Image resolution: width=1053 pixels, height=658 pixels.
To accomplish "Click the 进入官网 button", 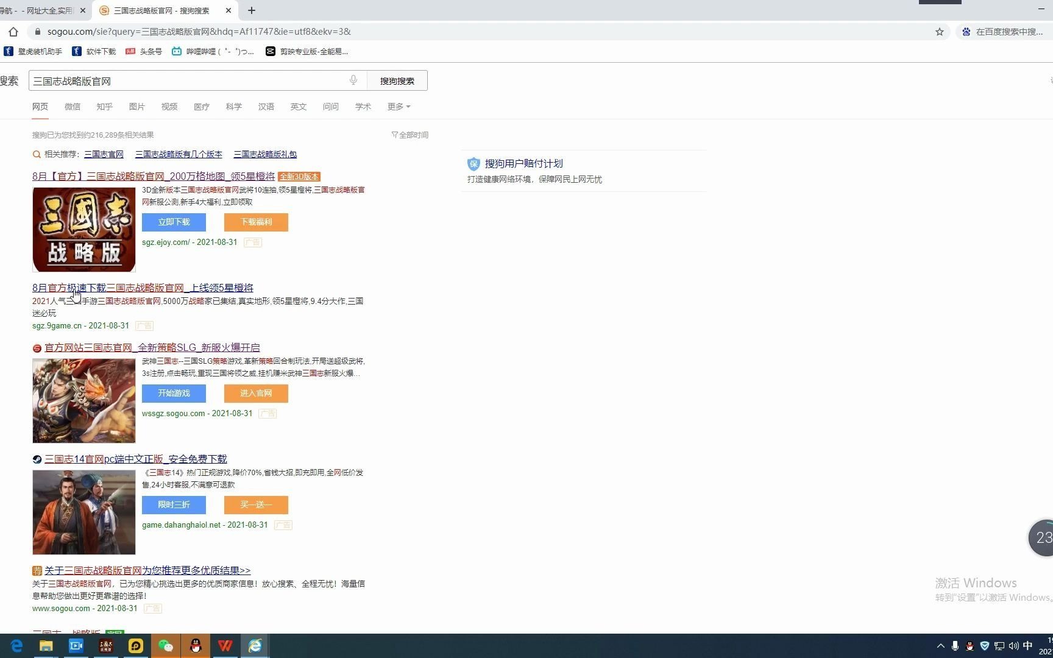I will pyautogui.click(x=256, y=393).
